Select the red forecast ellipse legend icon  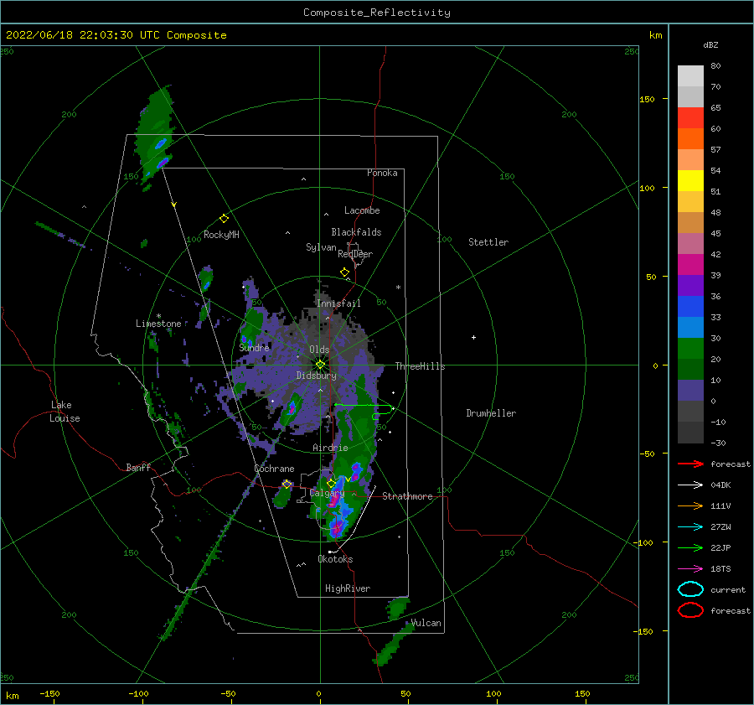pyautogui.click(x=690, y=610)
